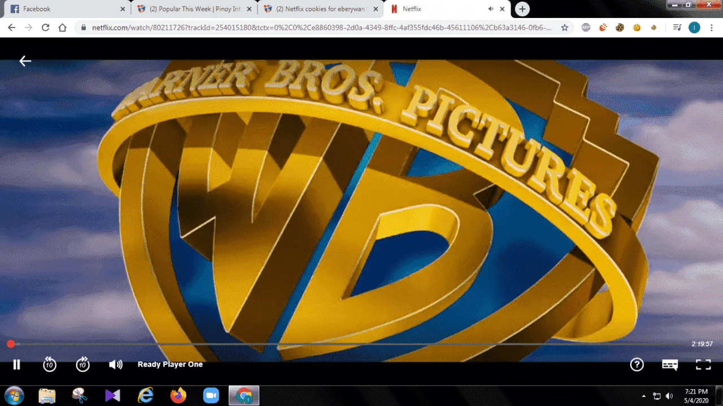Viewport: 723px width, 406px height.
Task: Open Visual Studio from the taskbar
Action: [112, 396]
